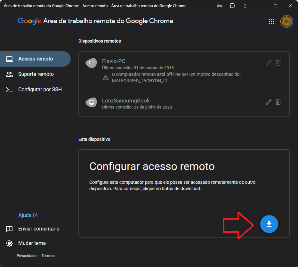This screenshot has width=298, height=267.
Task: Click the LenzSansumgBook computer icon
Action: (91, 102)
